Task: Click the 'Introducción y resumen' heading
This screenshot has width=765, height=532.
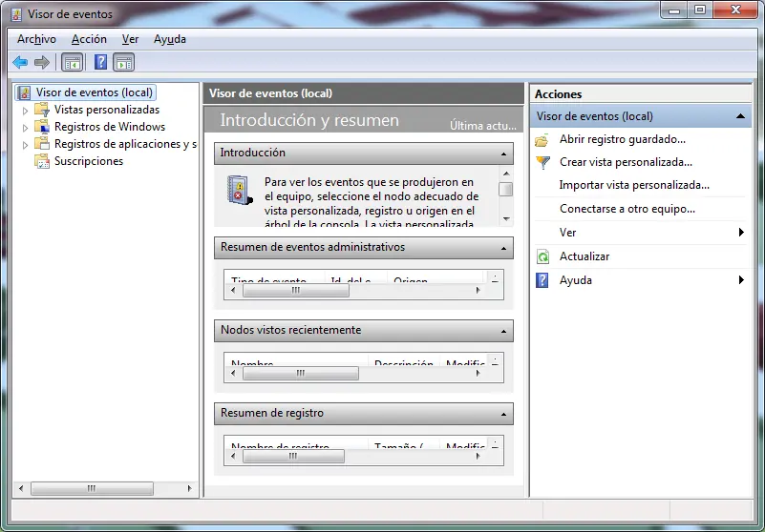Action: (x=309, y=120)
